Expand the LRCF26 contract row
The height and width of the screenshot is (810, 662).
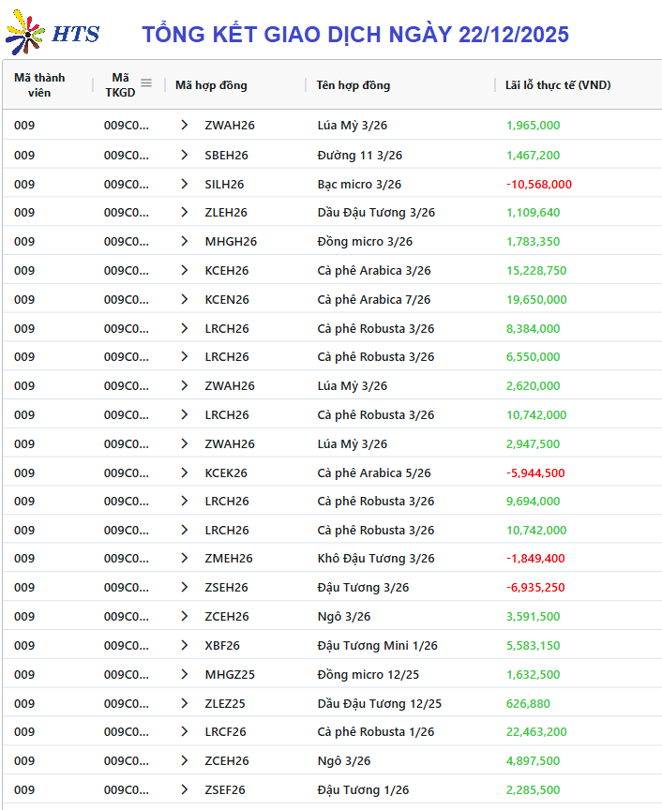[x=185, y=731]
